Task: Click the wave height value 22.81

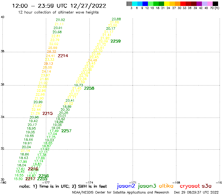Action: pyautogui.click(x=56, y=36)
